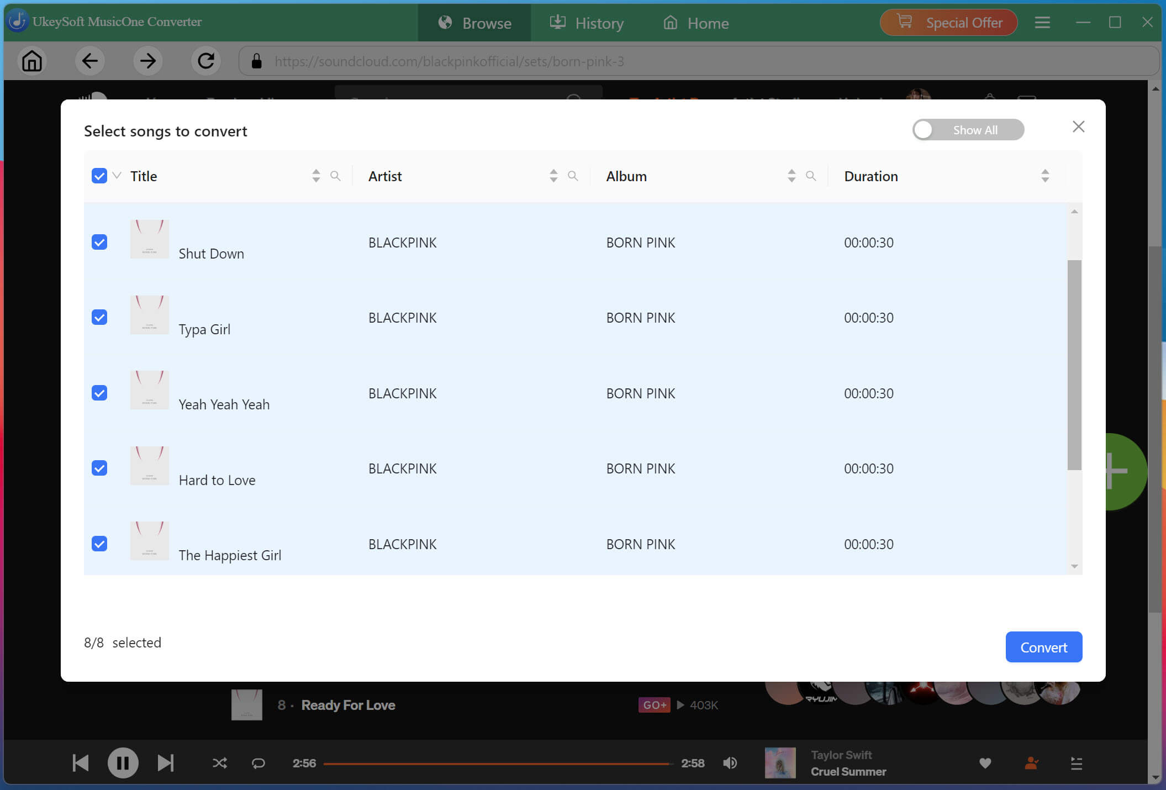
Task: Click the Taylor Swift artist link in player
Action: (841, 755)
